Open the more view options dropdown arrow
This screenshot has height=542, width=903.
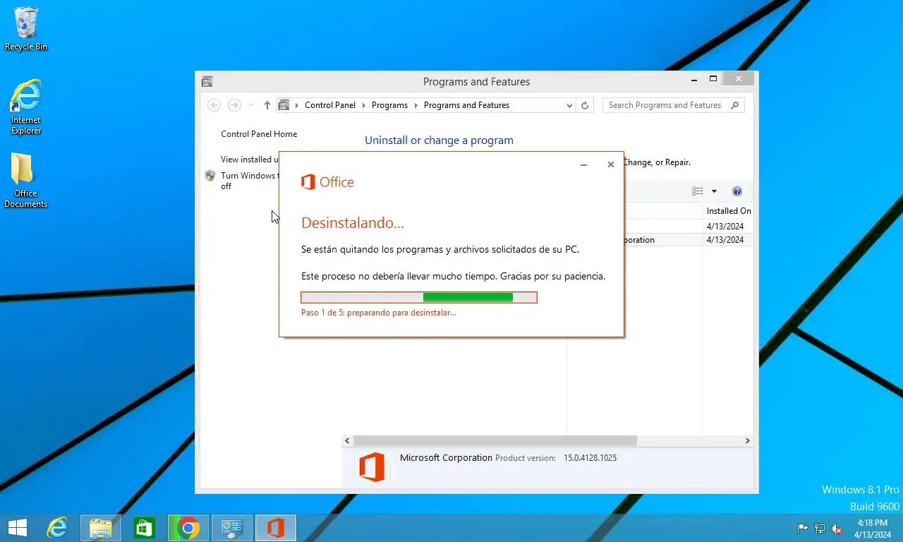(714, 191)
